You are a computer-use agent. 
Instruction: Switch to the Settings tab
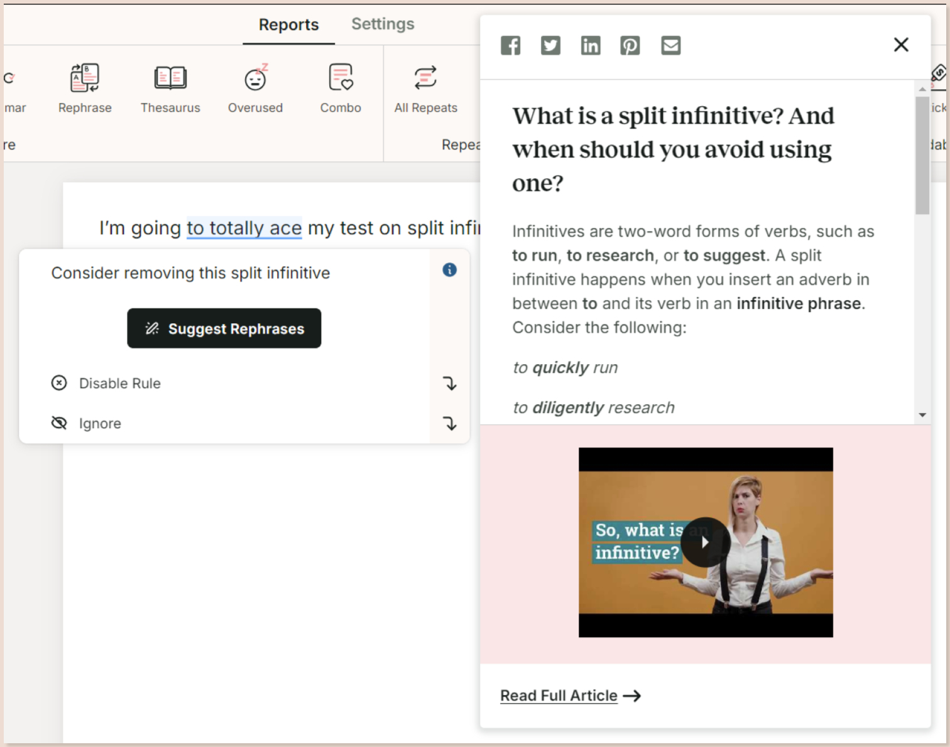[382, 24]
